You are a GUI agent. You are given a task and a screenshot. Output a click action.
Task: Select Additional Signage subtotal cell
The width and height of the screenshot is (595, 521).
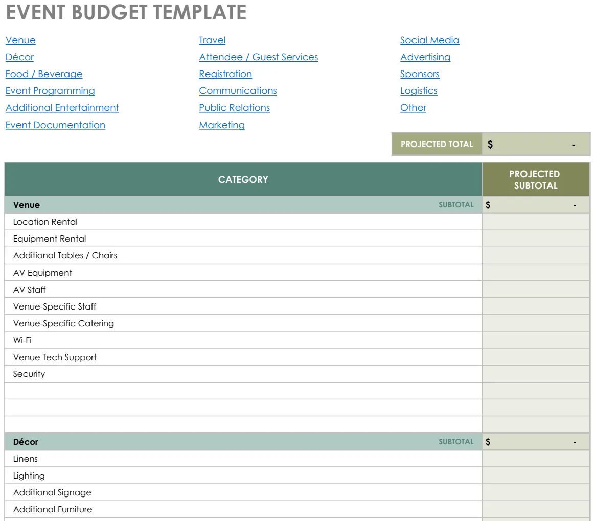click(x=535, y=492)
